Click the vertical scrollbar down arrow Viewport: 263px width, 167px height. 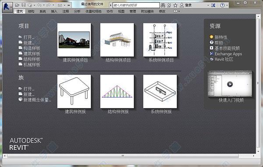click(258, 151)
